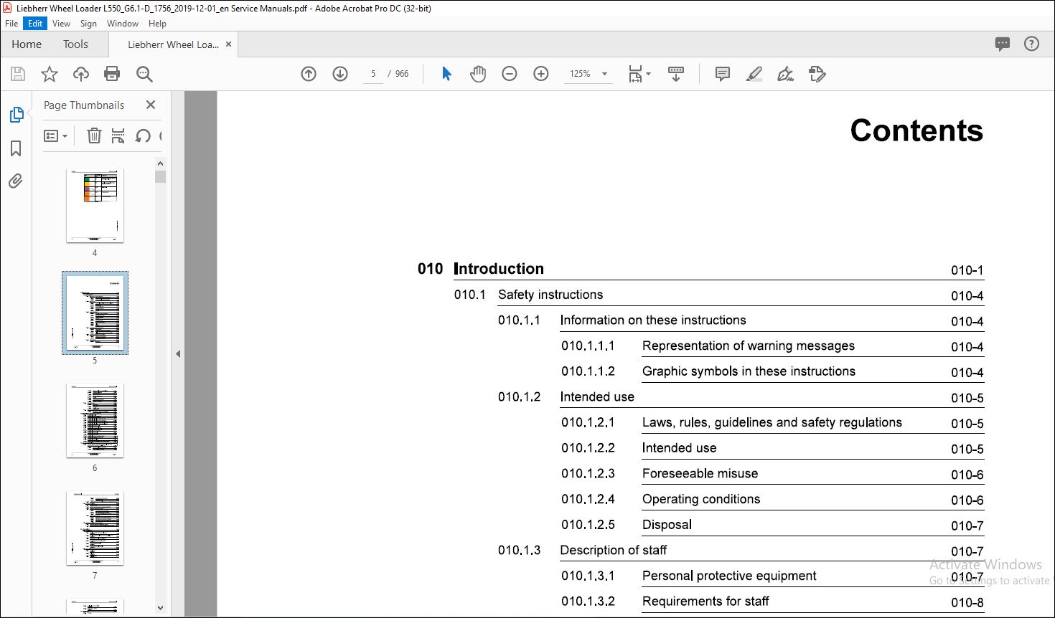Select page 6 thumbnail

pyautogui.click(x=95, y=420)
